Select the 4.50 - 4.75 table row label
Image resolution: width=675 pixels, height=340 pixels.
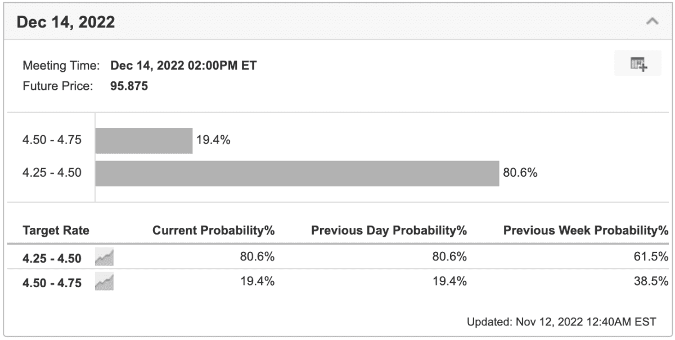click(x=52, y=283)
